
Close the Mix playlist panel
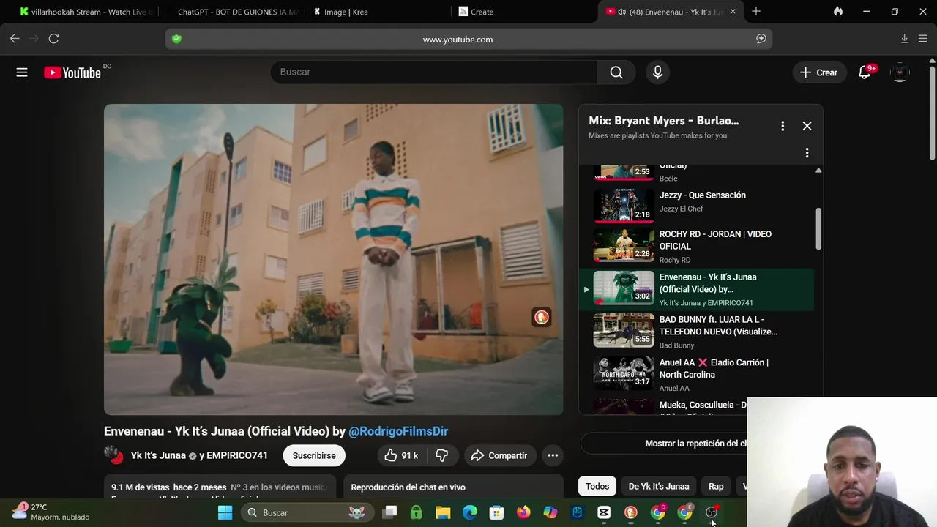pos(807,126)
